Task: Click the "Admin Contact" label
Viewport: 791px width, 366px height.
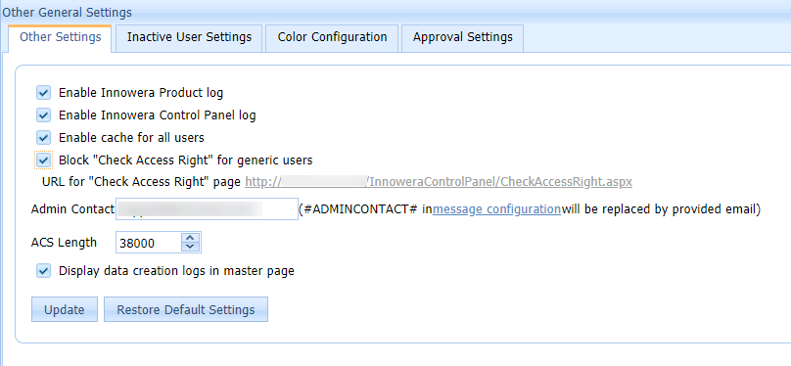Action: pyautogui.click(x=72, y=209)
